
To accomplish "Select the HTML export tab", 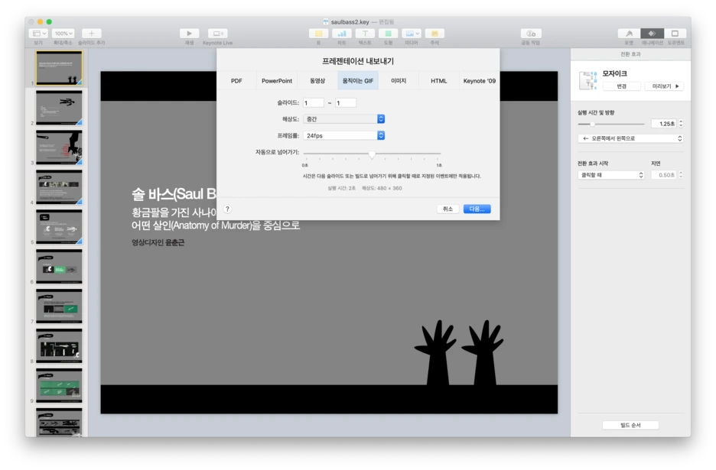I will [439, 81].
